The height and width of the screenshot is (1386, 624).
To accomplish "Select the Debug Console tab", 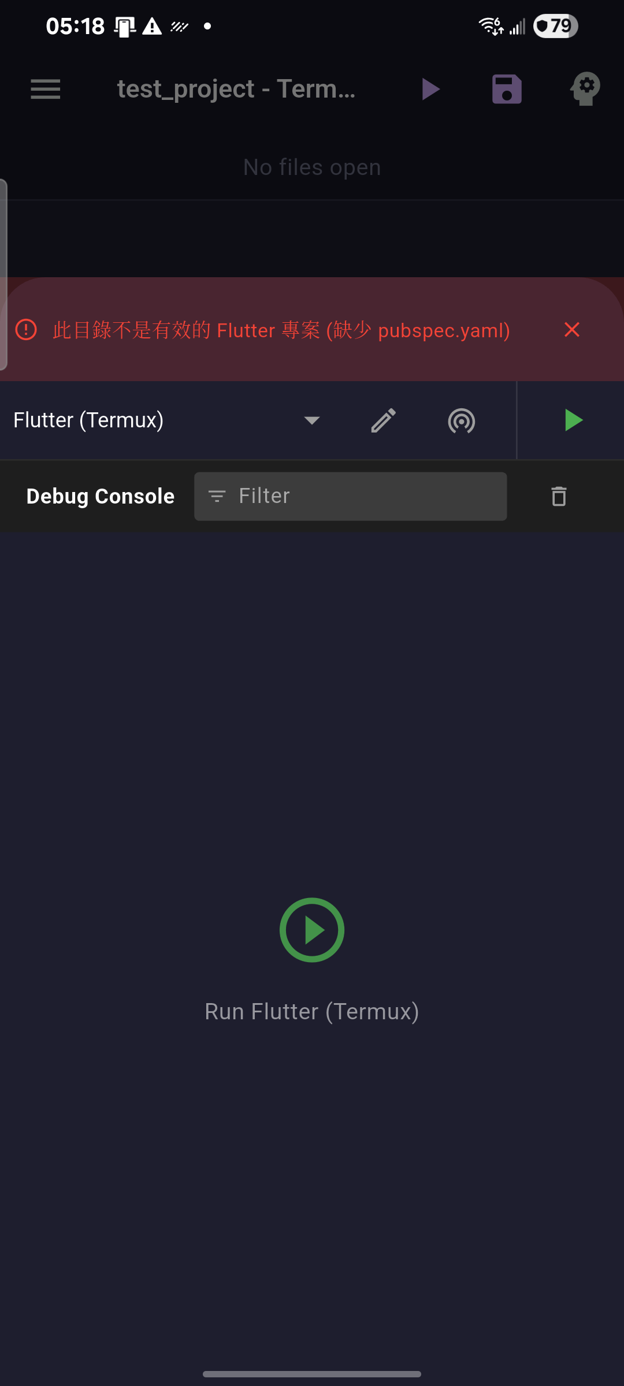I will [x=99, y=495].
